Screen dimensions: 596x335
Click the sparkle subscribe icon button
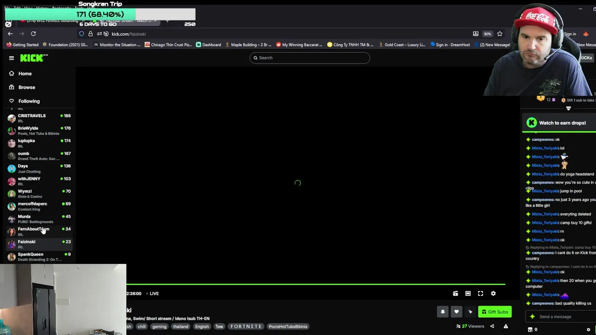click(x=470, y=312)
